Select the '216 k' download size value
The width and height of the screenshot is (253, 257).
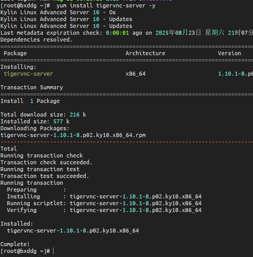(78, 115)
